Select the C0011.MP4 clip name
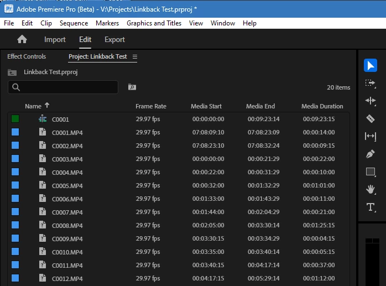The image size is (386, 286). 67,266
